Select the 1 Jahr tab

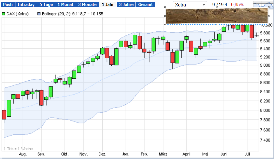(108, 4)
